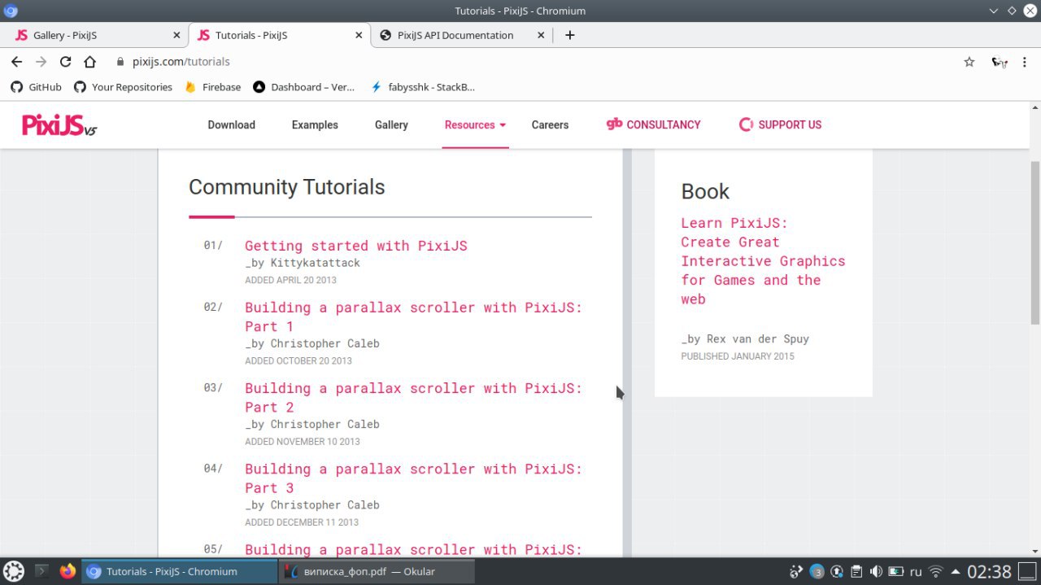Open the Dashboard – Ver... bookmark
Screen dimensions: 1041x585
(x=304, y=87)
